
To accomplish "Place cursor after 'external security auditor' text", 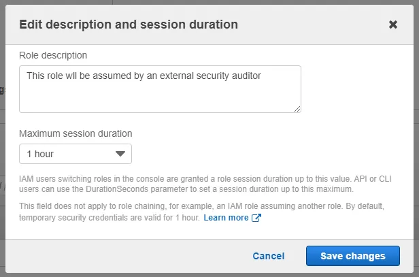I will click(263, 75).
